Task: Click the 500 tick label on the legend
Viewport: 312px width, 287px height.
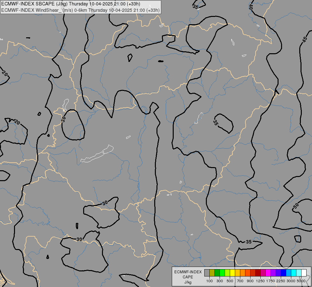Action: [230, 281]
